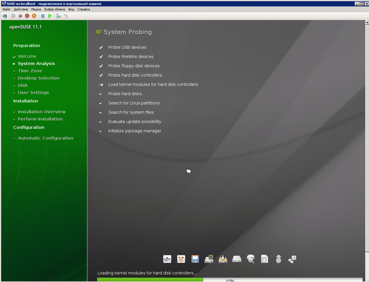
Task: Select Welcome in the sidebar
Action: 27,56
